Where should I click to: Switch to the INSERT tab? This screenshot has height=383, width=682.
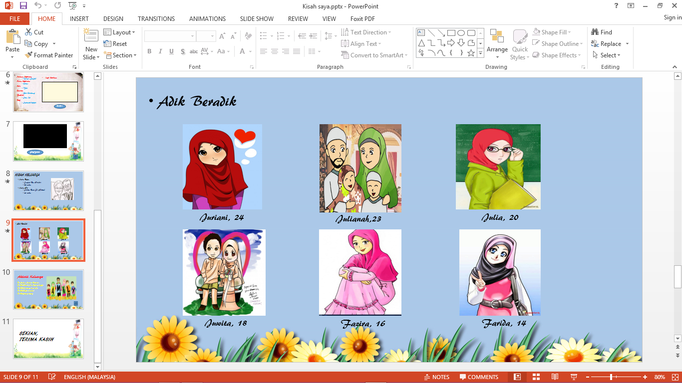79,19
